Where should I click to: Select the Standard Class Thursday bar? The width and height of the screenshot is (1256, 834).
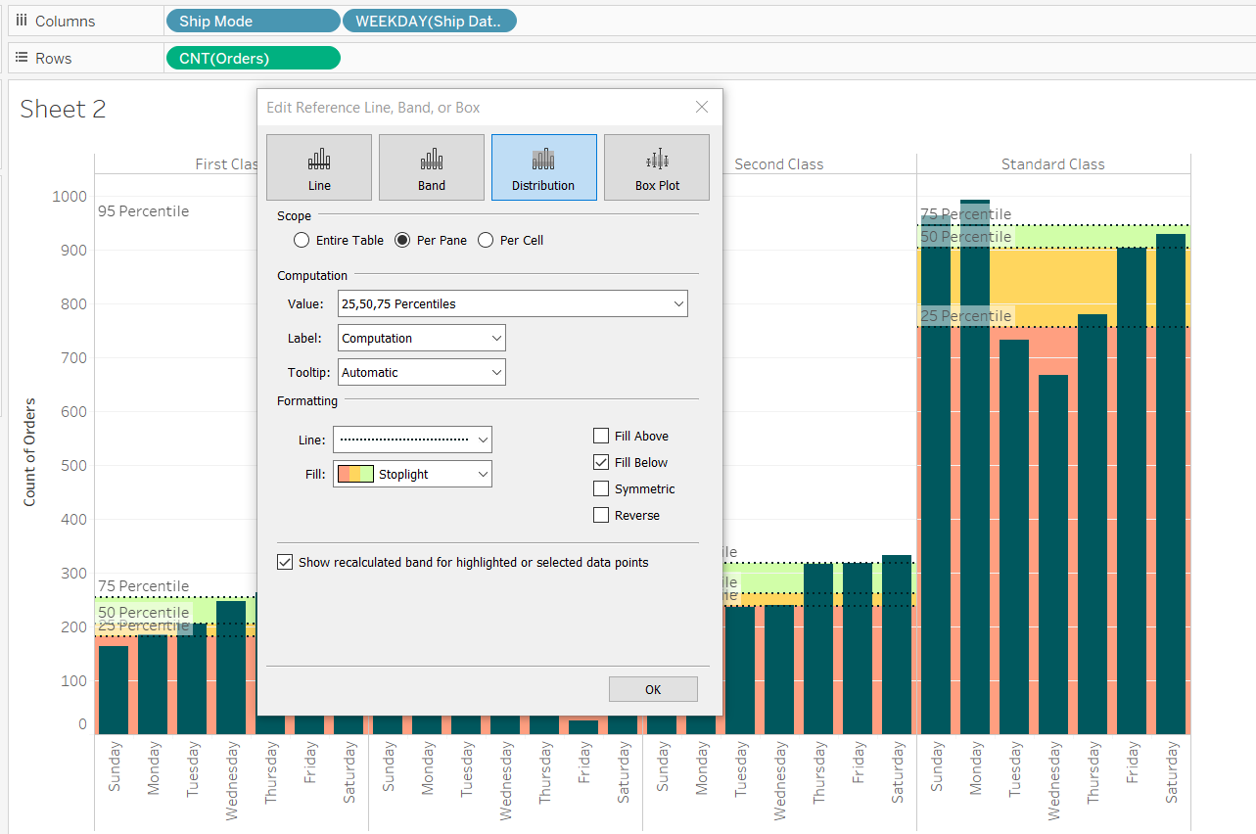tap(1093, 524)
